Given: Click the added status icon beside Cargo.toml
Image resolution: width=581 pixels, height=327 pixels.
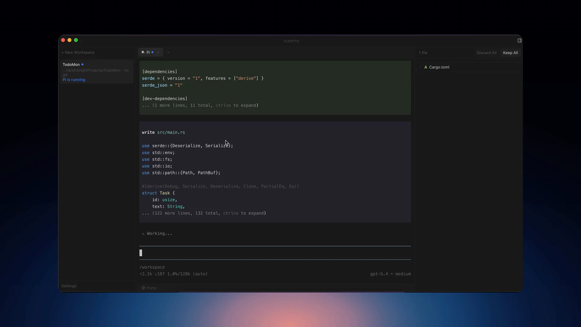Looking at the screenshot, I should tap(425, 67).
